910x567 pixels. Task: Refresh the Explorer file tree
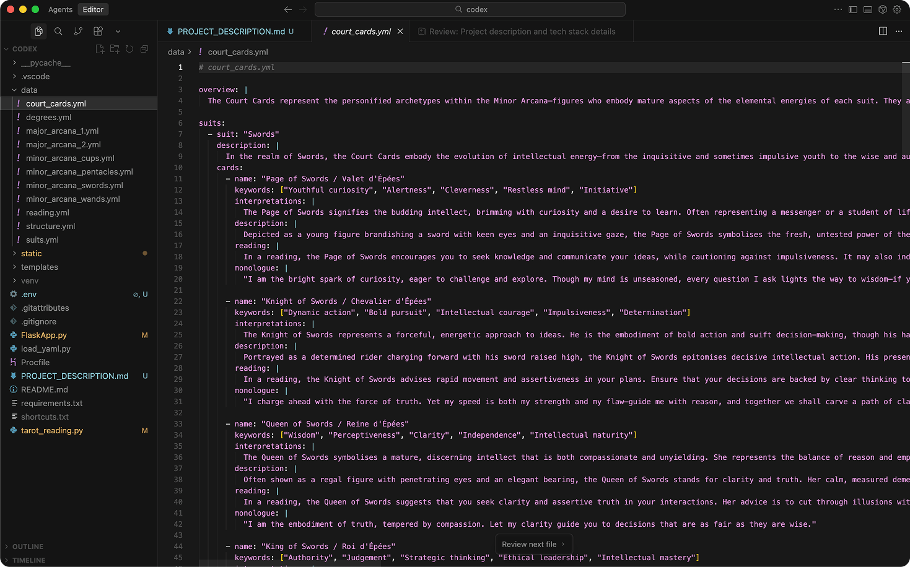click(129, 48)
